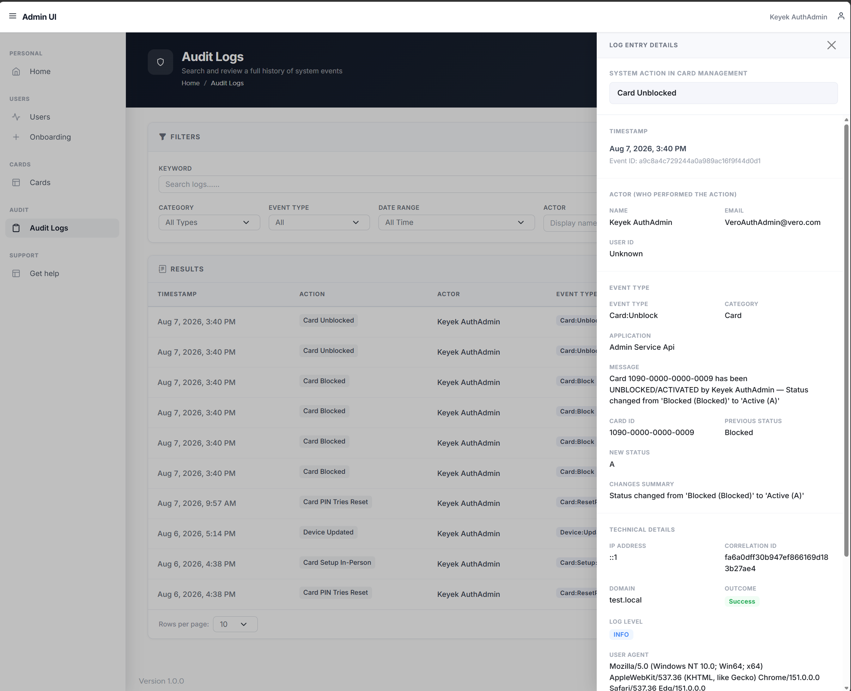851x691 pixels.
Task: Click the Users activity icon
Action: [16, 117]
